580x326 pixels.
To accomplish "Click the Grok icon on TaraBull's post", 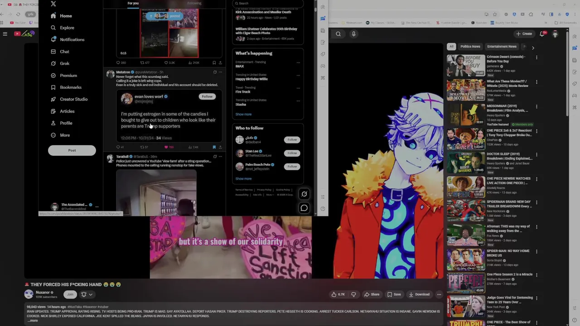I will 215,157.
